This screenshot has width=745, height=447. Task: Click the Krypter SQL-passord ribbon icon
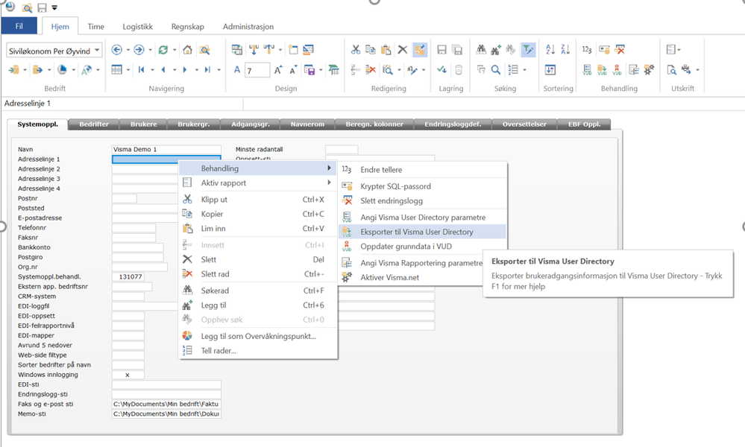pyautogui.click(x=604, y=49)
